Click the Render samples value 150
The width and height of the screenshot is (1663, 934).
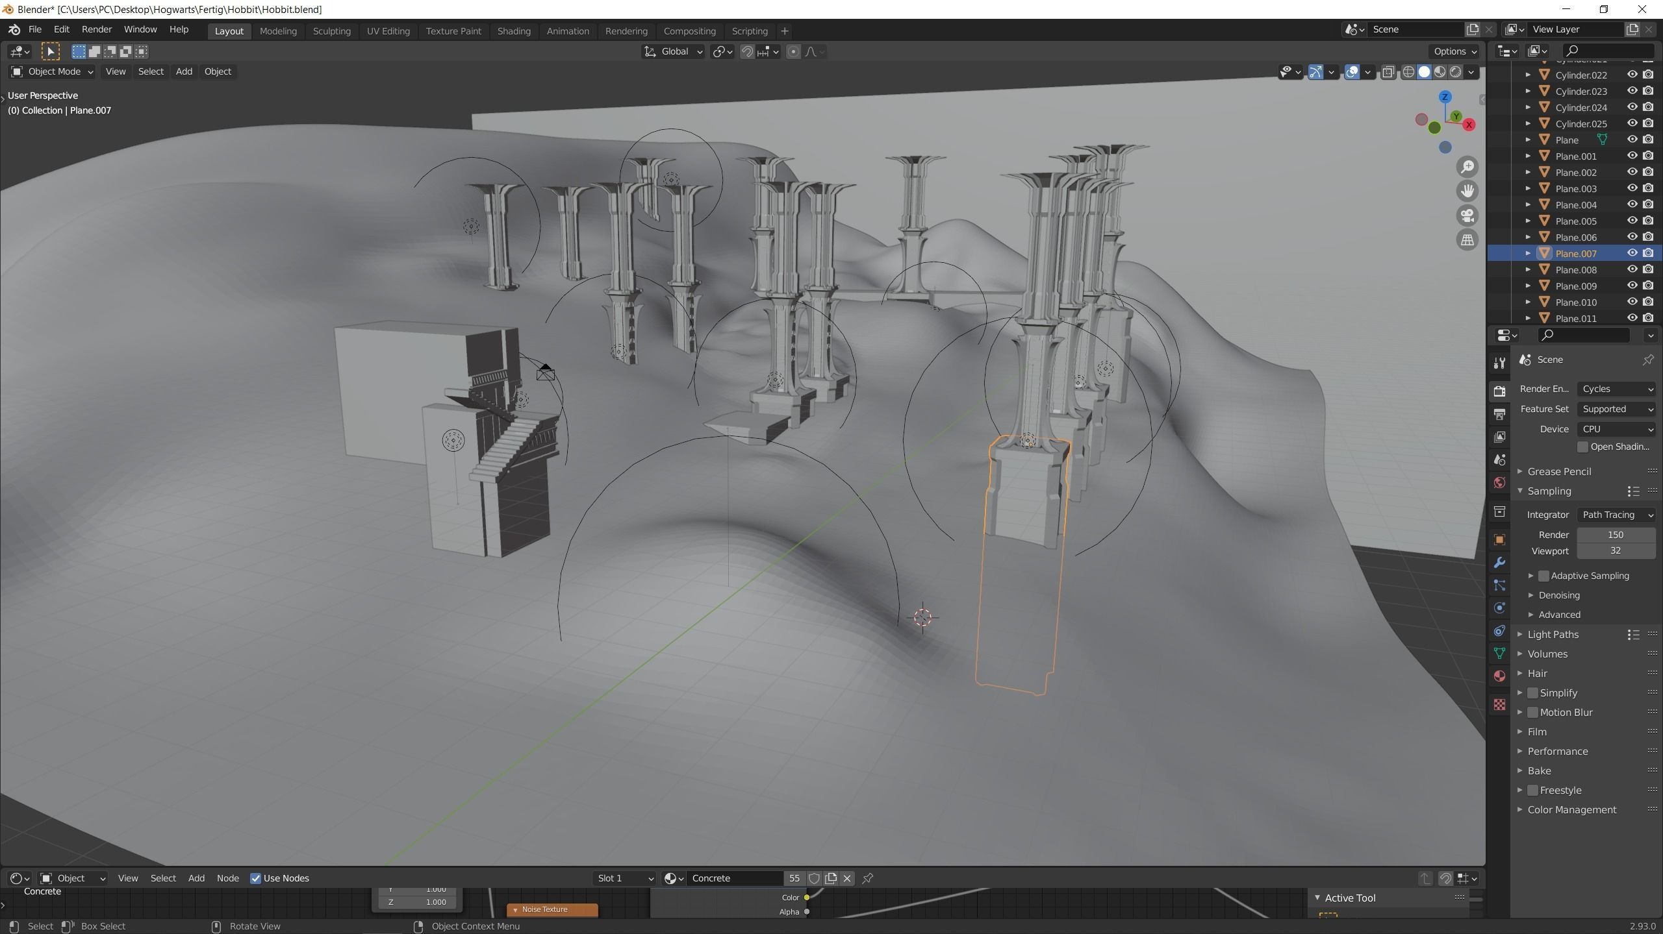[1616, 535]
